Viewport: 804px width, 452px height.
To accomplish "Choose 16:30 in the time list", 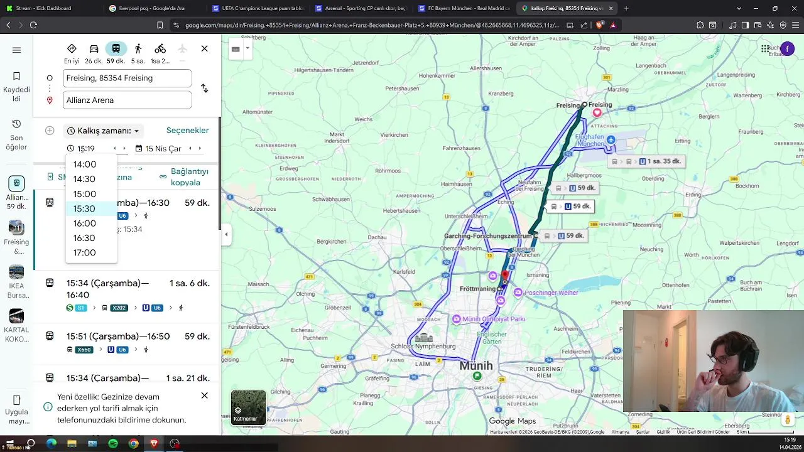I will pos(91,238).
